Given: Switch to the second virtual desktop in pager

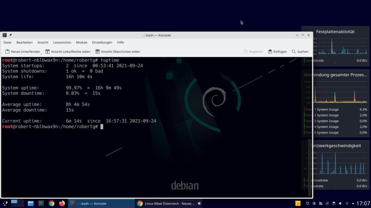Looking at the screenshot, I should pos(21,203).
